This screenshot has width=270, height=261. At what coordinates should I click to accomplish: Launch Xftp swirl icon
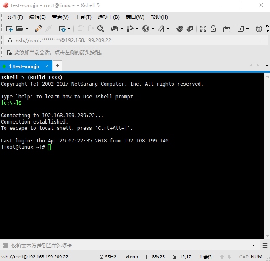180,29
